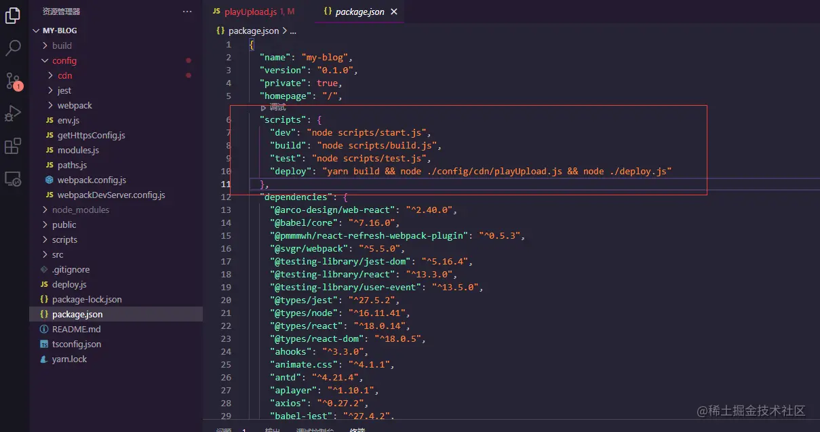Click the "deploy" key on line 10

[x=290, y=171]
